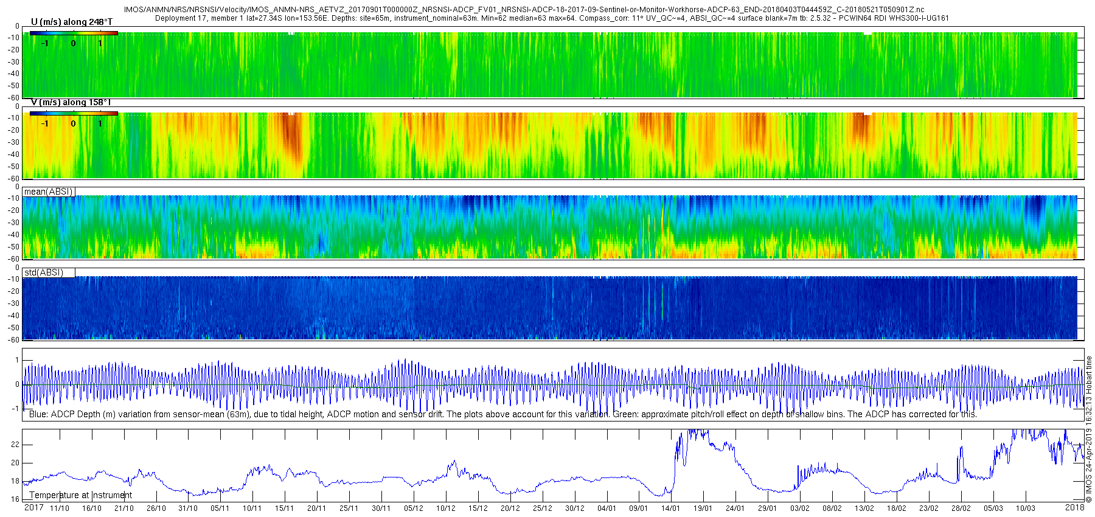The height and width of the screenshot is (517, 1095).
Task: Click the 23/02 date tick label
Action: coord(929,508)
